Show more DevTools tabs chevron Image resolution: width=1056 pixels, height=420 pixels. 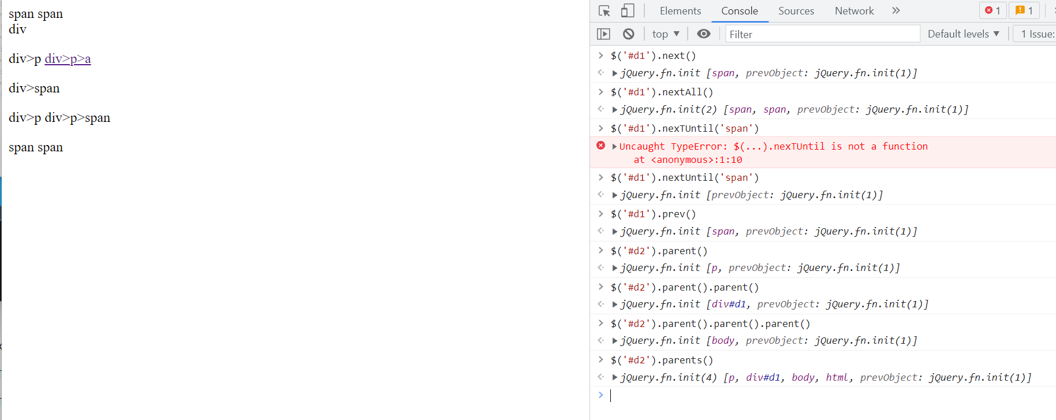(896, 10)
